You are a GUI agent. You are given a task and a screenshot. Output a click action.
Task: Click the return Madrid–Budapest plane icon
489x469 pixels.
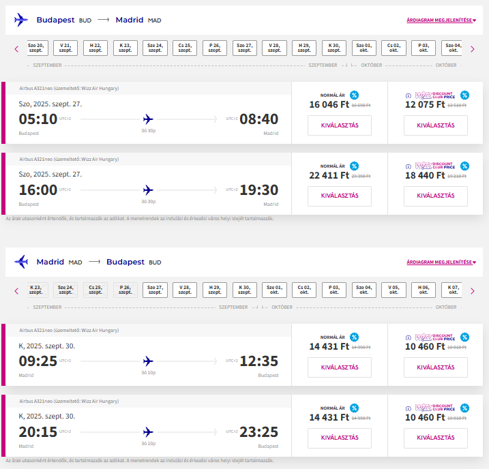(x=21, y=262)
